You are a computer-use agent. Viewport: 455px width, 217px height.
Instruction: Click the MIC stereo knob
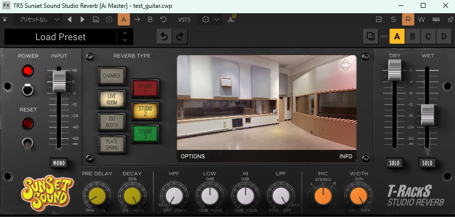(323, 196)
